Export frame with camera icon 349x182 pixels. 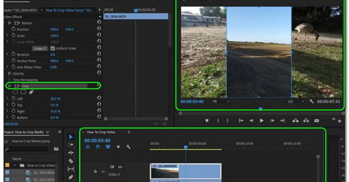[316, 120]
